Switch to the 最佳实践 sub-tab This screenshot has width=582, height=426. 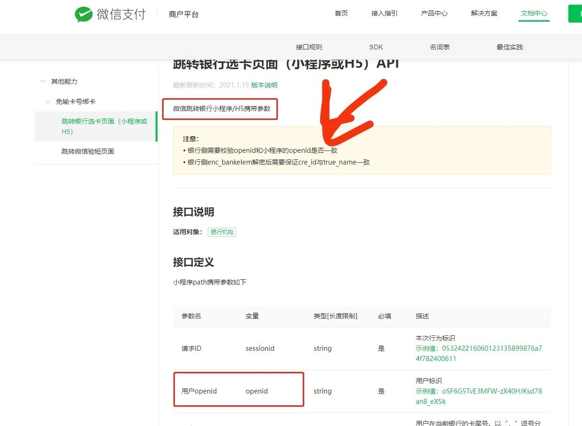coord(510,47)
